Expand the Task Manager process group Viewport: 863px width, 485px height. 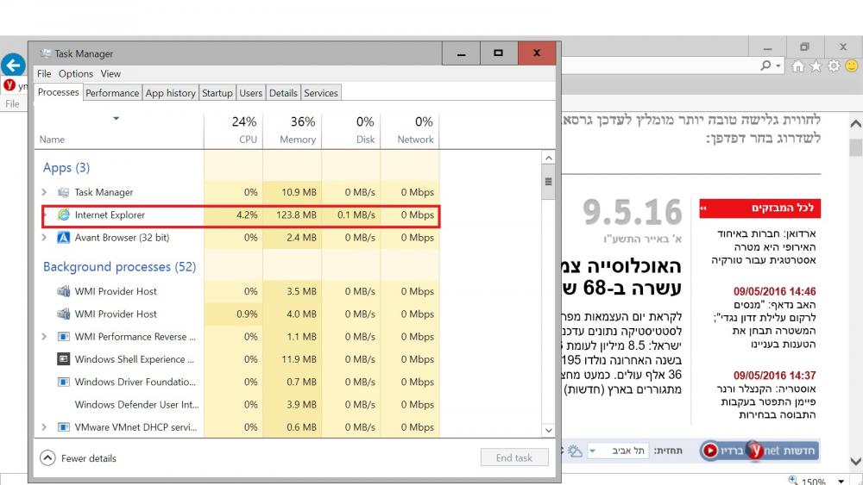pyautogui.click(x=45, y=192)
